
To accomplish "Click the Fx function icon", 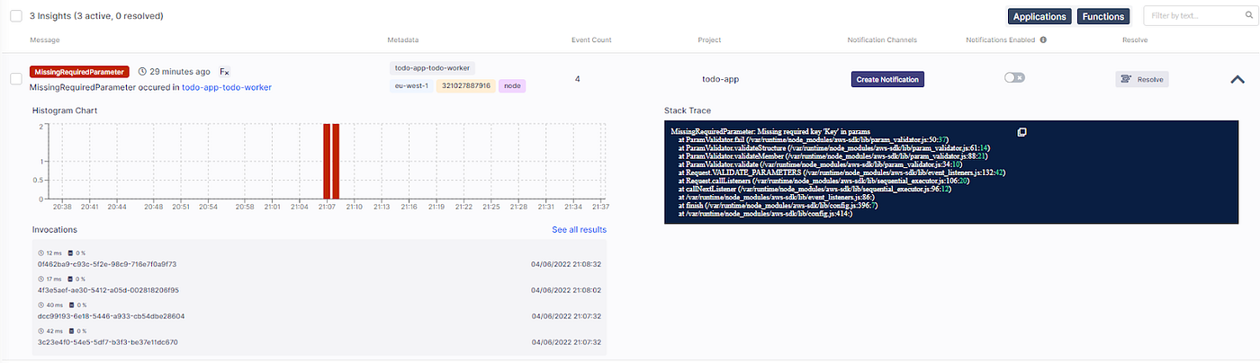I will click(x=226, y=71).
